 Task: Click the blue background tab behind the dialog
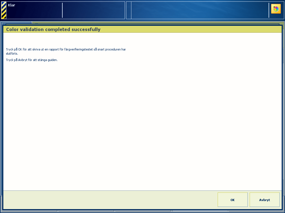pyautogui.click(x=17, y=23)
